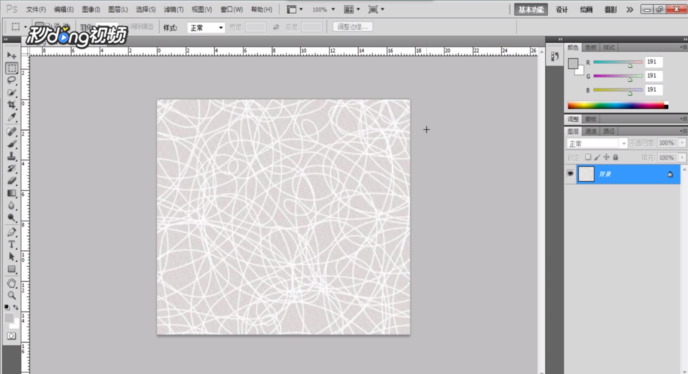688x374 pixels.
Task: Select the 背景 layer thumbnail
Action: pyautogui.click(x=586, y=174)
